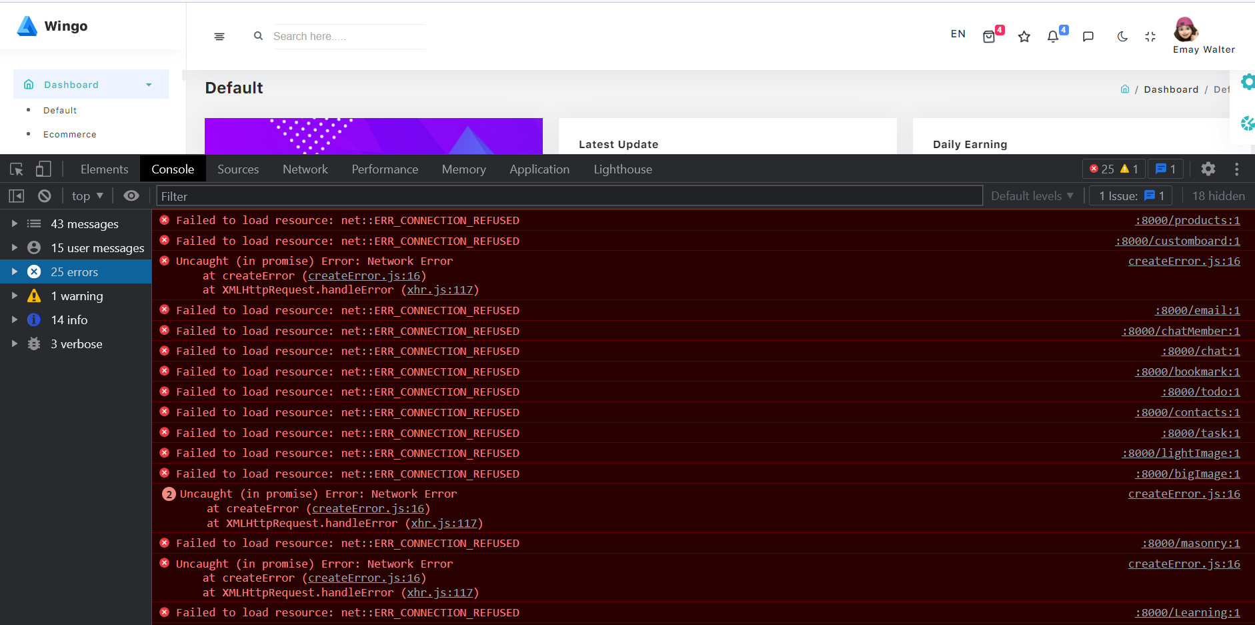This screenshot has height=625, width=1255.
Task: Open the DevTools three-dot menu
Action: pos(1236,169)
